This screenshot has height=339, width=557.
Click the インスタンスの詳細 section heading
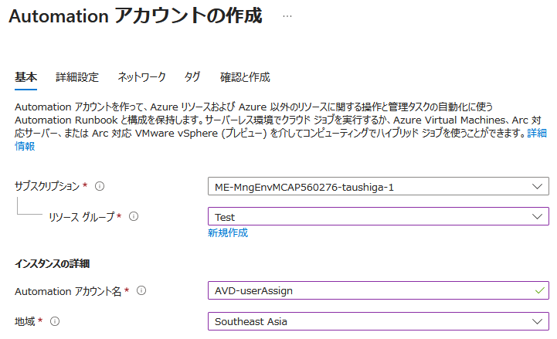[53, 264]
